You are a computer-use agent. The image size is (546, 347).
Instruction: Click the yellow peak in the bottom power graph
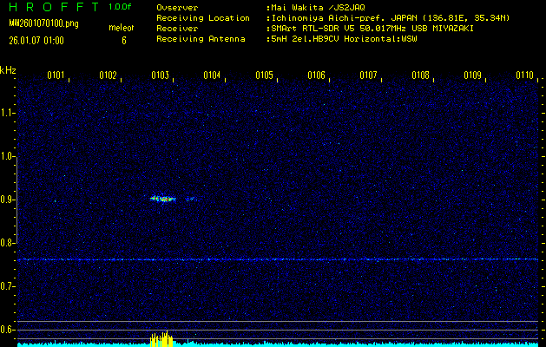(x=162, y=338)
